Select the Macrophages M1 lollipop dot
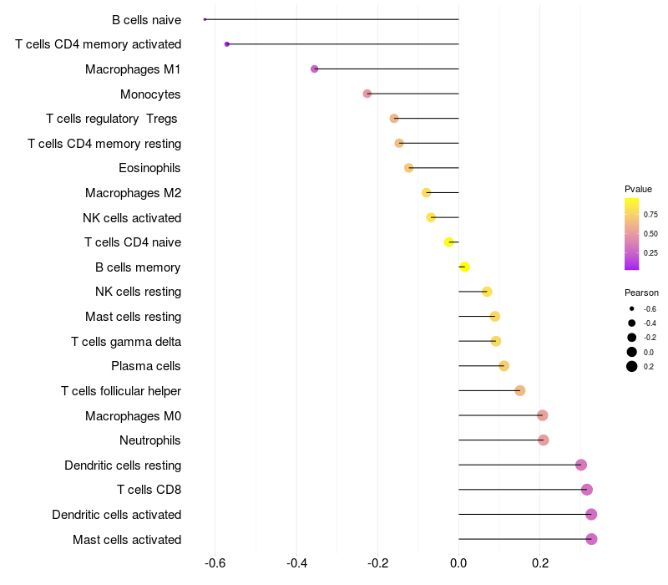 point(314,69)
